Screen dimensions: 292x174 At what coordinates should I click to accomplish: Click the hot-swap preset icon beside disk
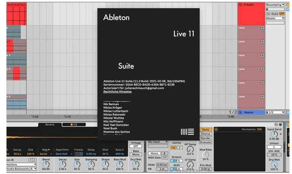pyautogui.click(x=276, y=125)
